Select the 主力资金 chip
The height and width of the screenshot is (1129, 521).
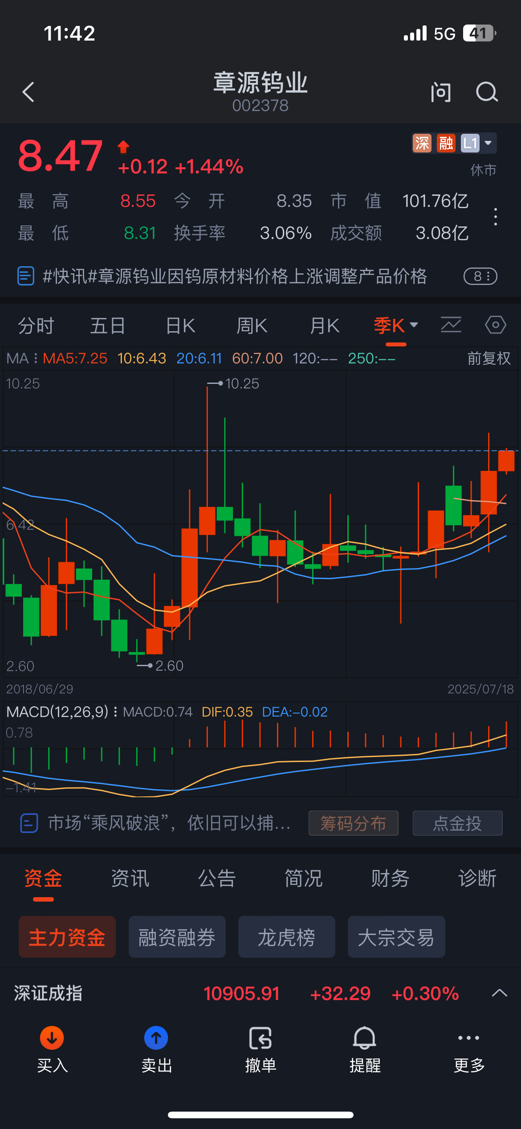[67, 937]
